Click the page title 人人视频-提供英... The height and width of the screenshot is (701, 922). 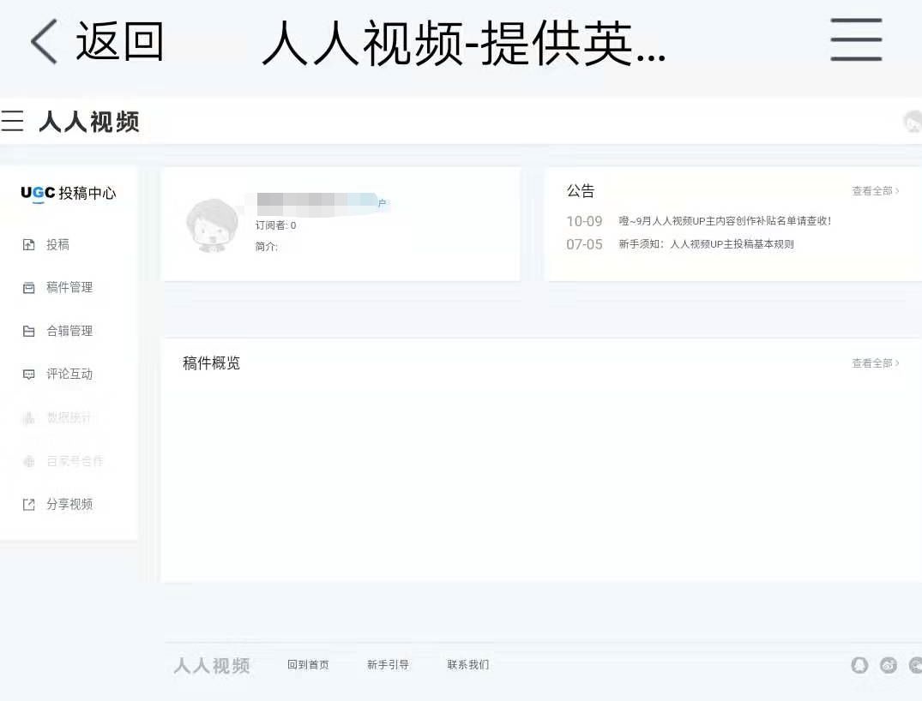pyautogui.click(x=465, y=42)
